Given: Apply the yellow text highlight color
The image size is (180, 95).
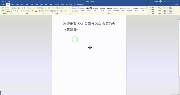Looking at the screenshot, I should pos(32,11).
